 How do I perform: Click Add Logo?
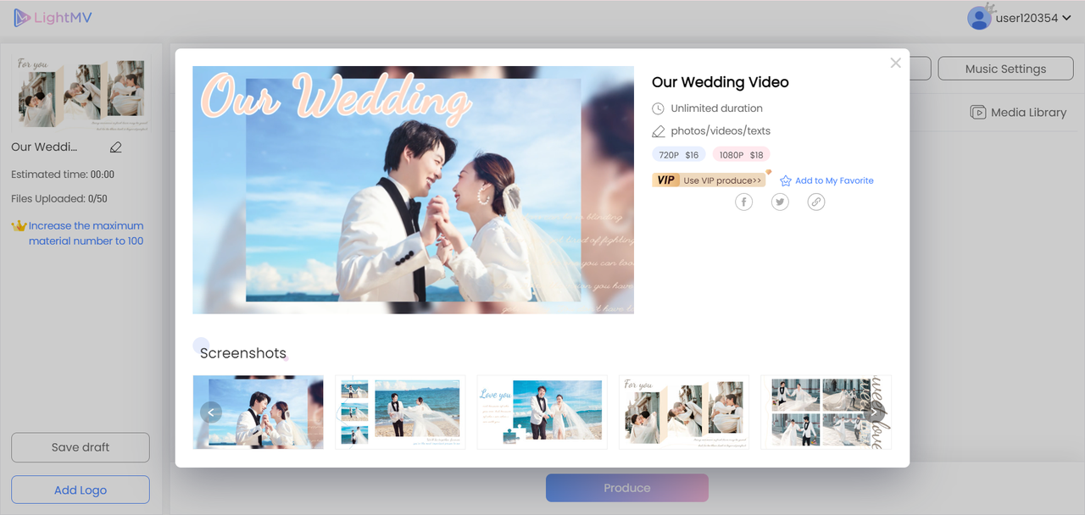point(81,490)
